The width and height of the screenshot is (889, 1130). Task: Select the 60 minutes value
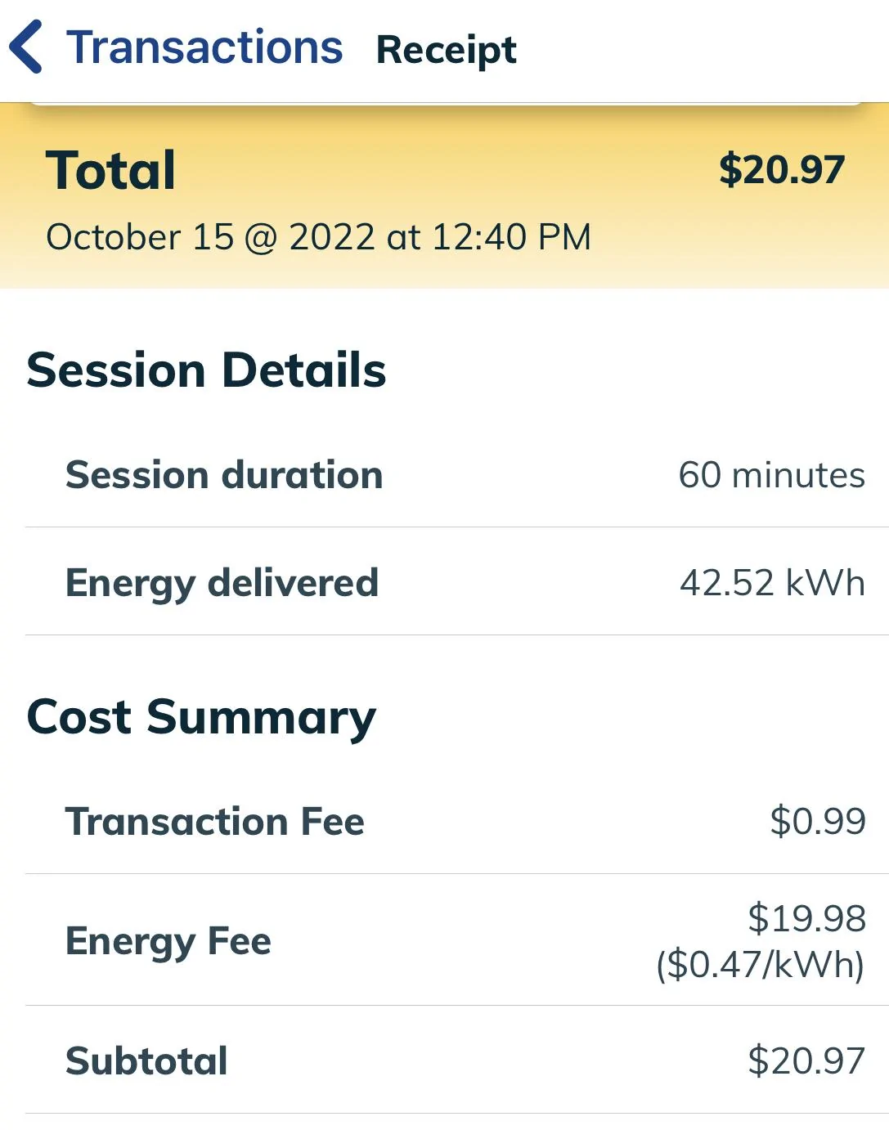(x=771, y=475)
